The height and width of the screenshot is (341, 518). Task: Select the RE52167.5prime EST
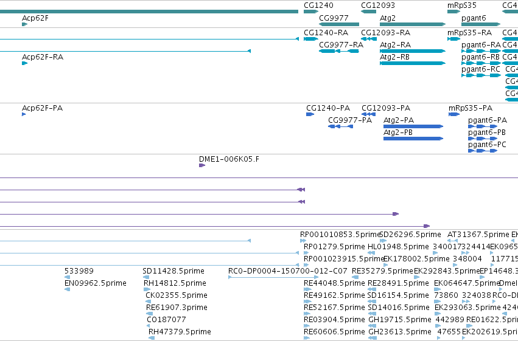click(307, 314)
